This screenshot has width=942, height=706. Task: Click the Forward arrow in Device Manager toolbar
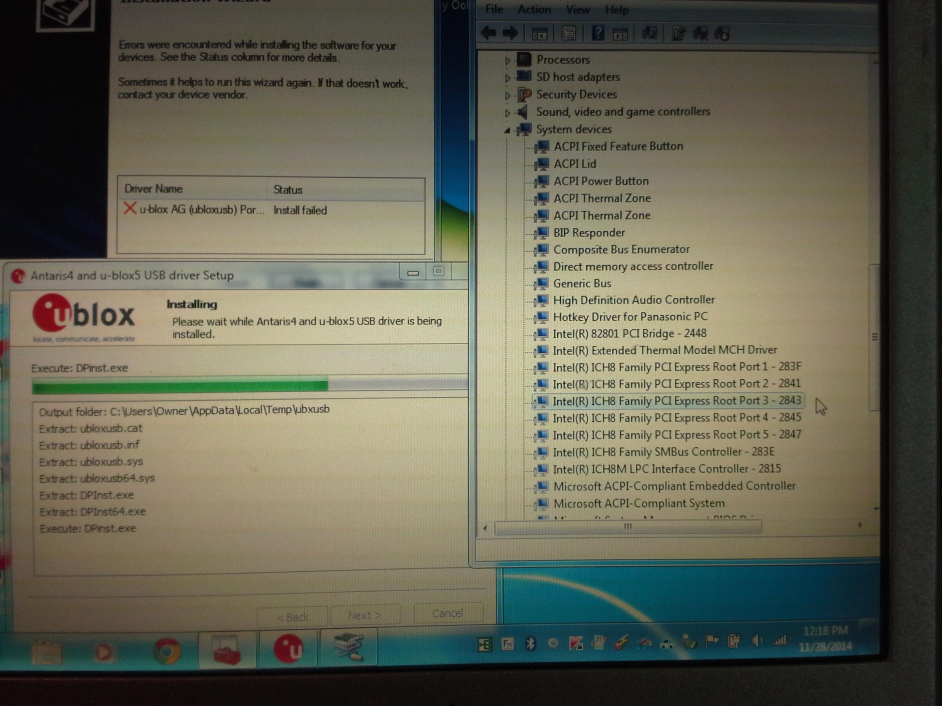510,33
